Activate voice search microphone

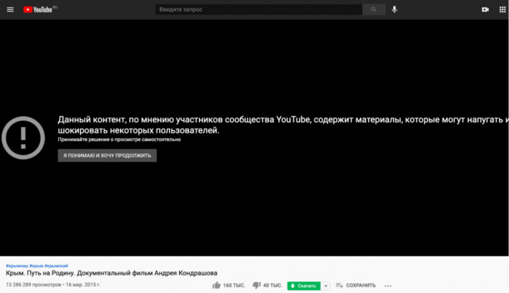pos(394,10)
